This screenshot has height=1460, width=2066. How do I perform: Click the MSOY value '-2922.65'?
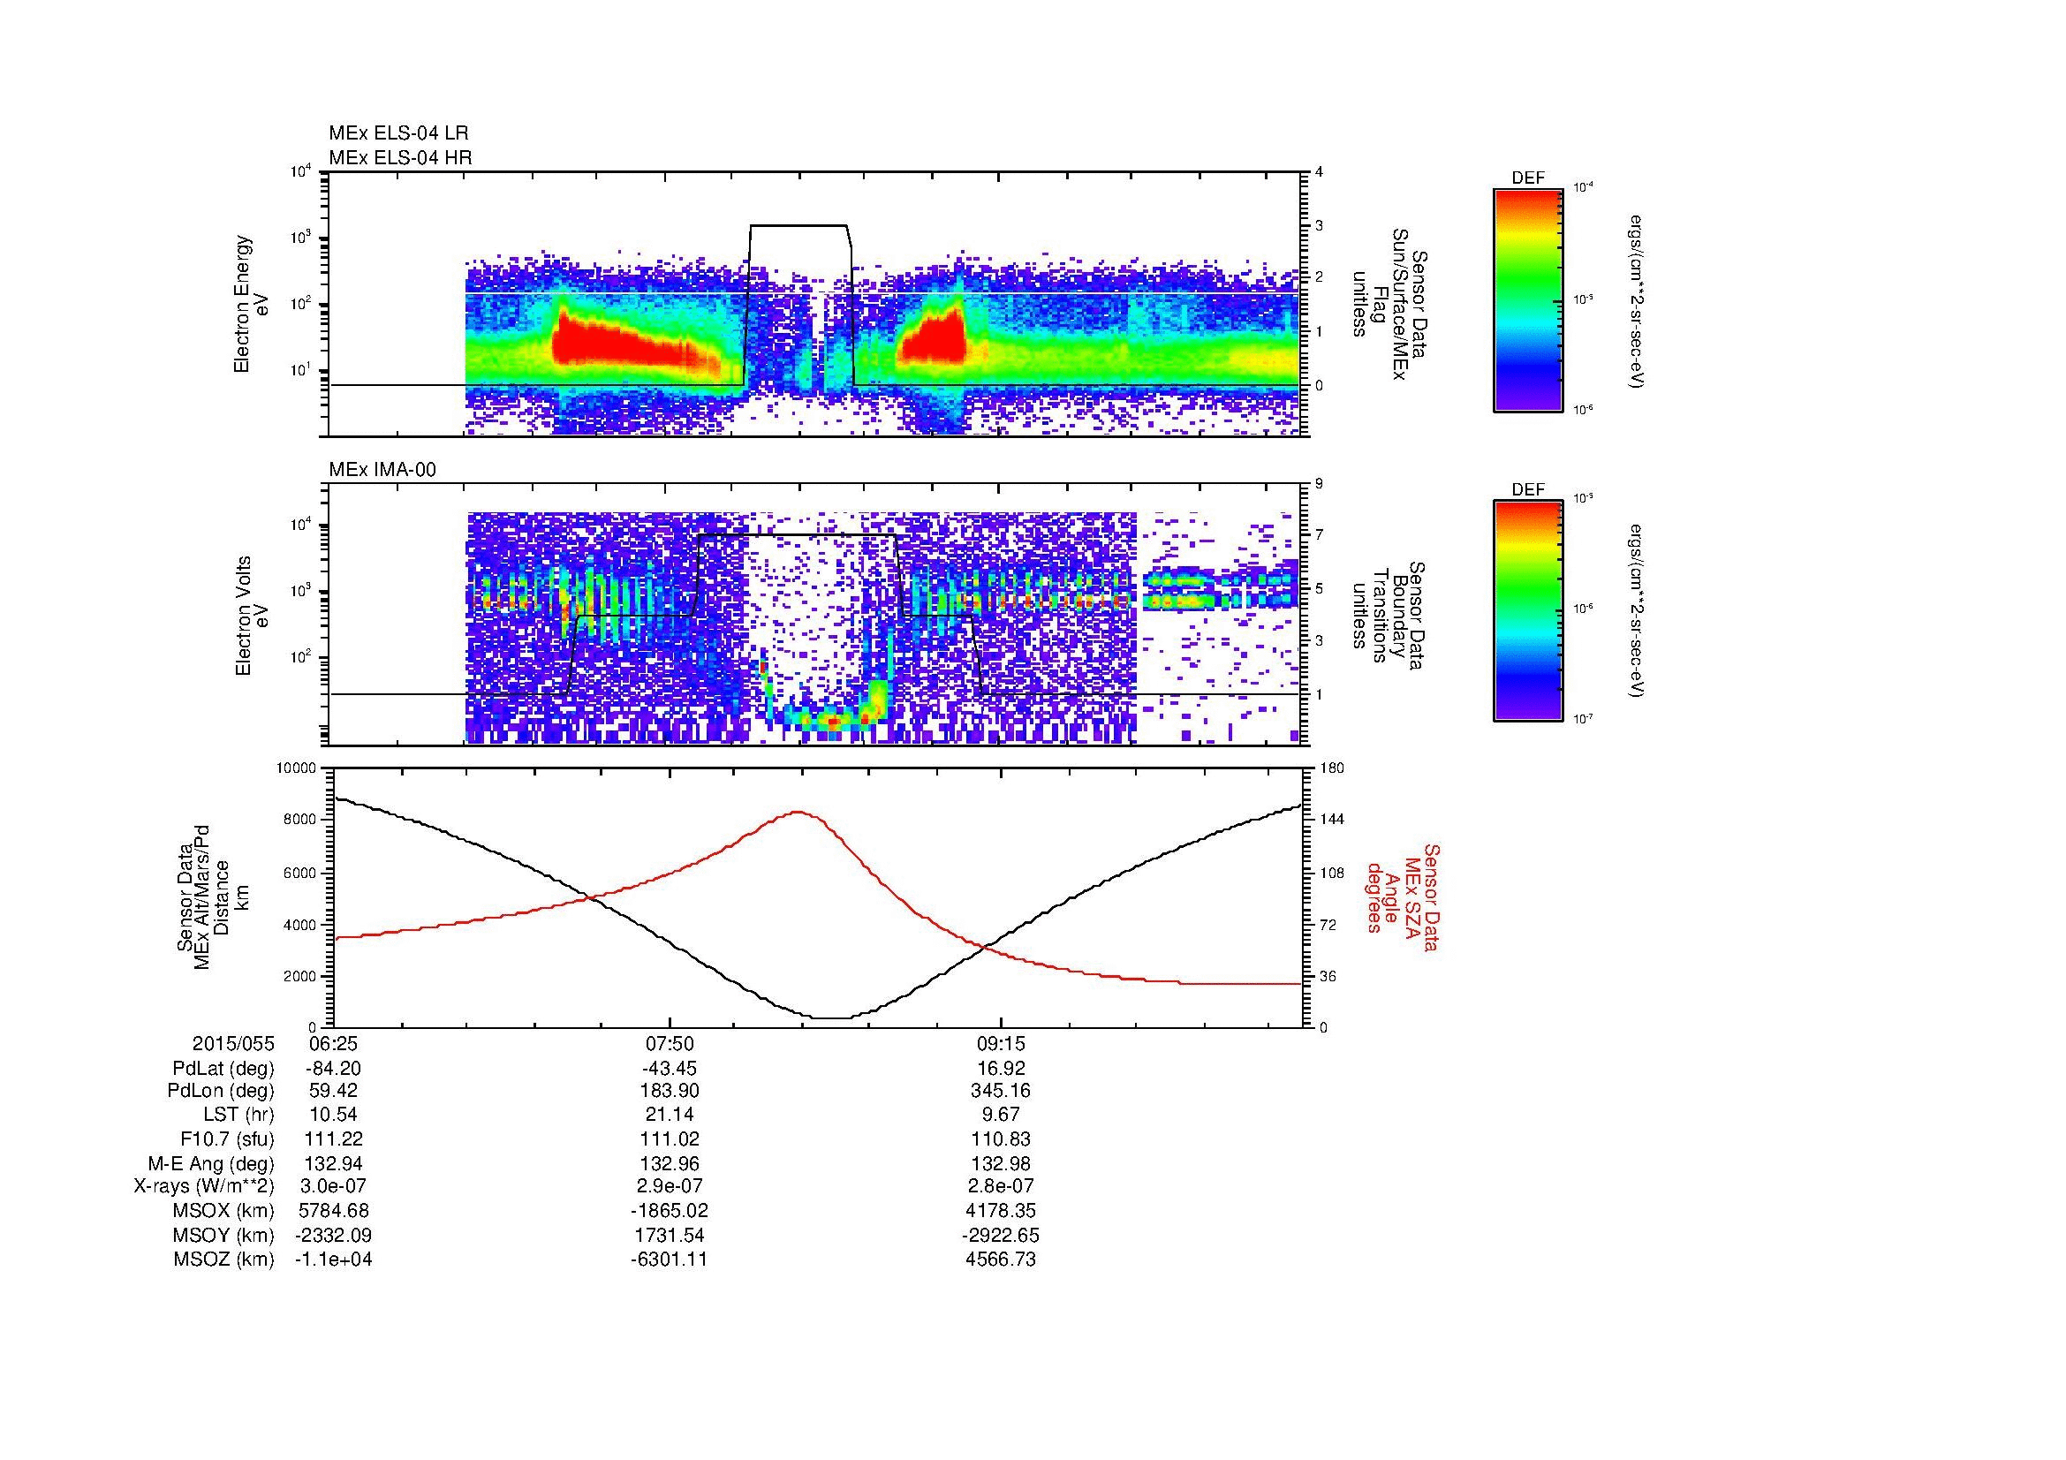pos(1001,1235)
